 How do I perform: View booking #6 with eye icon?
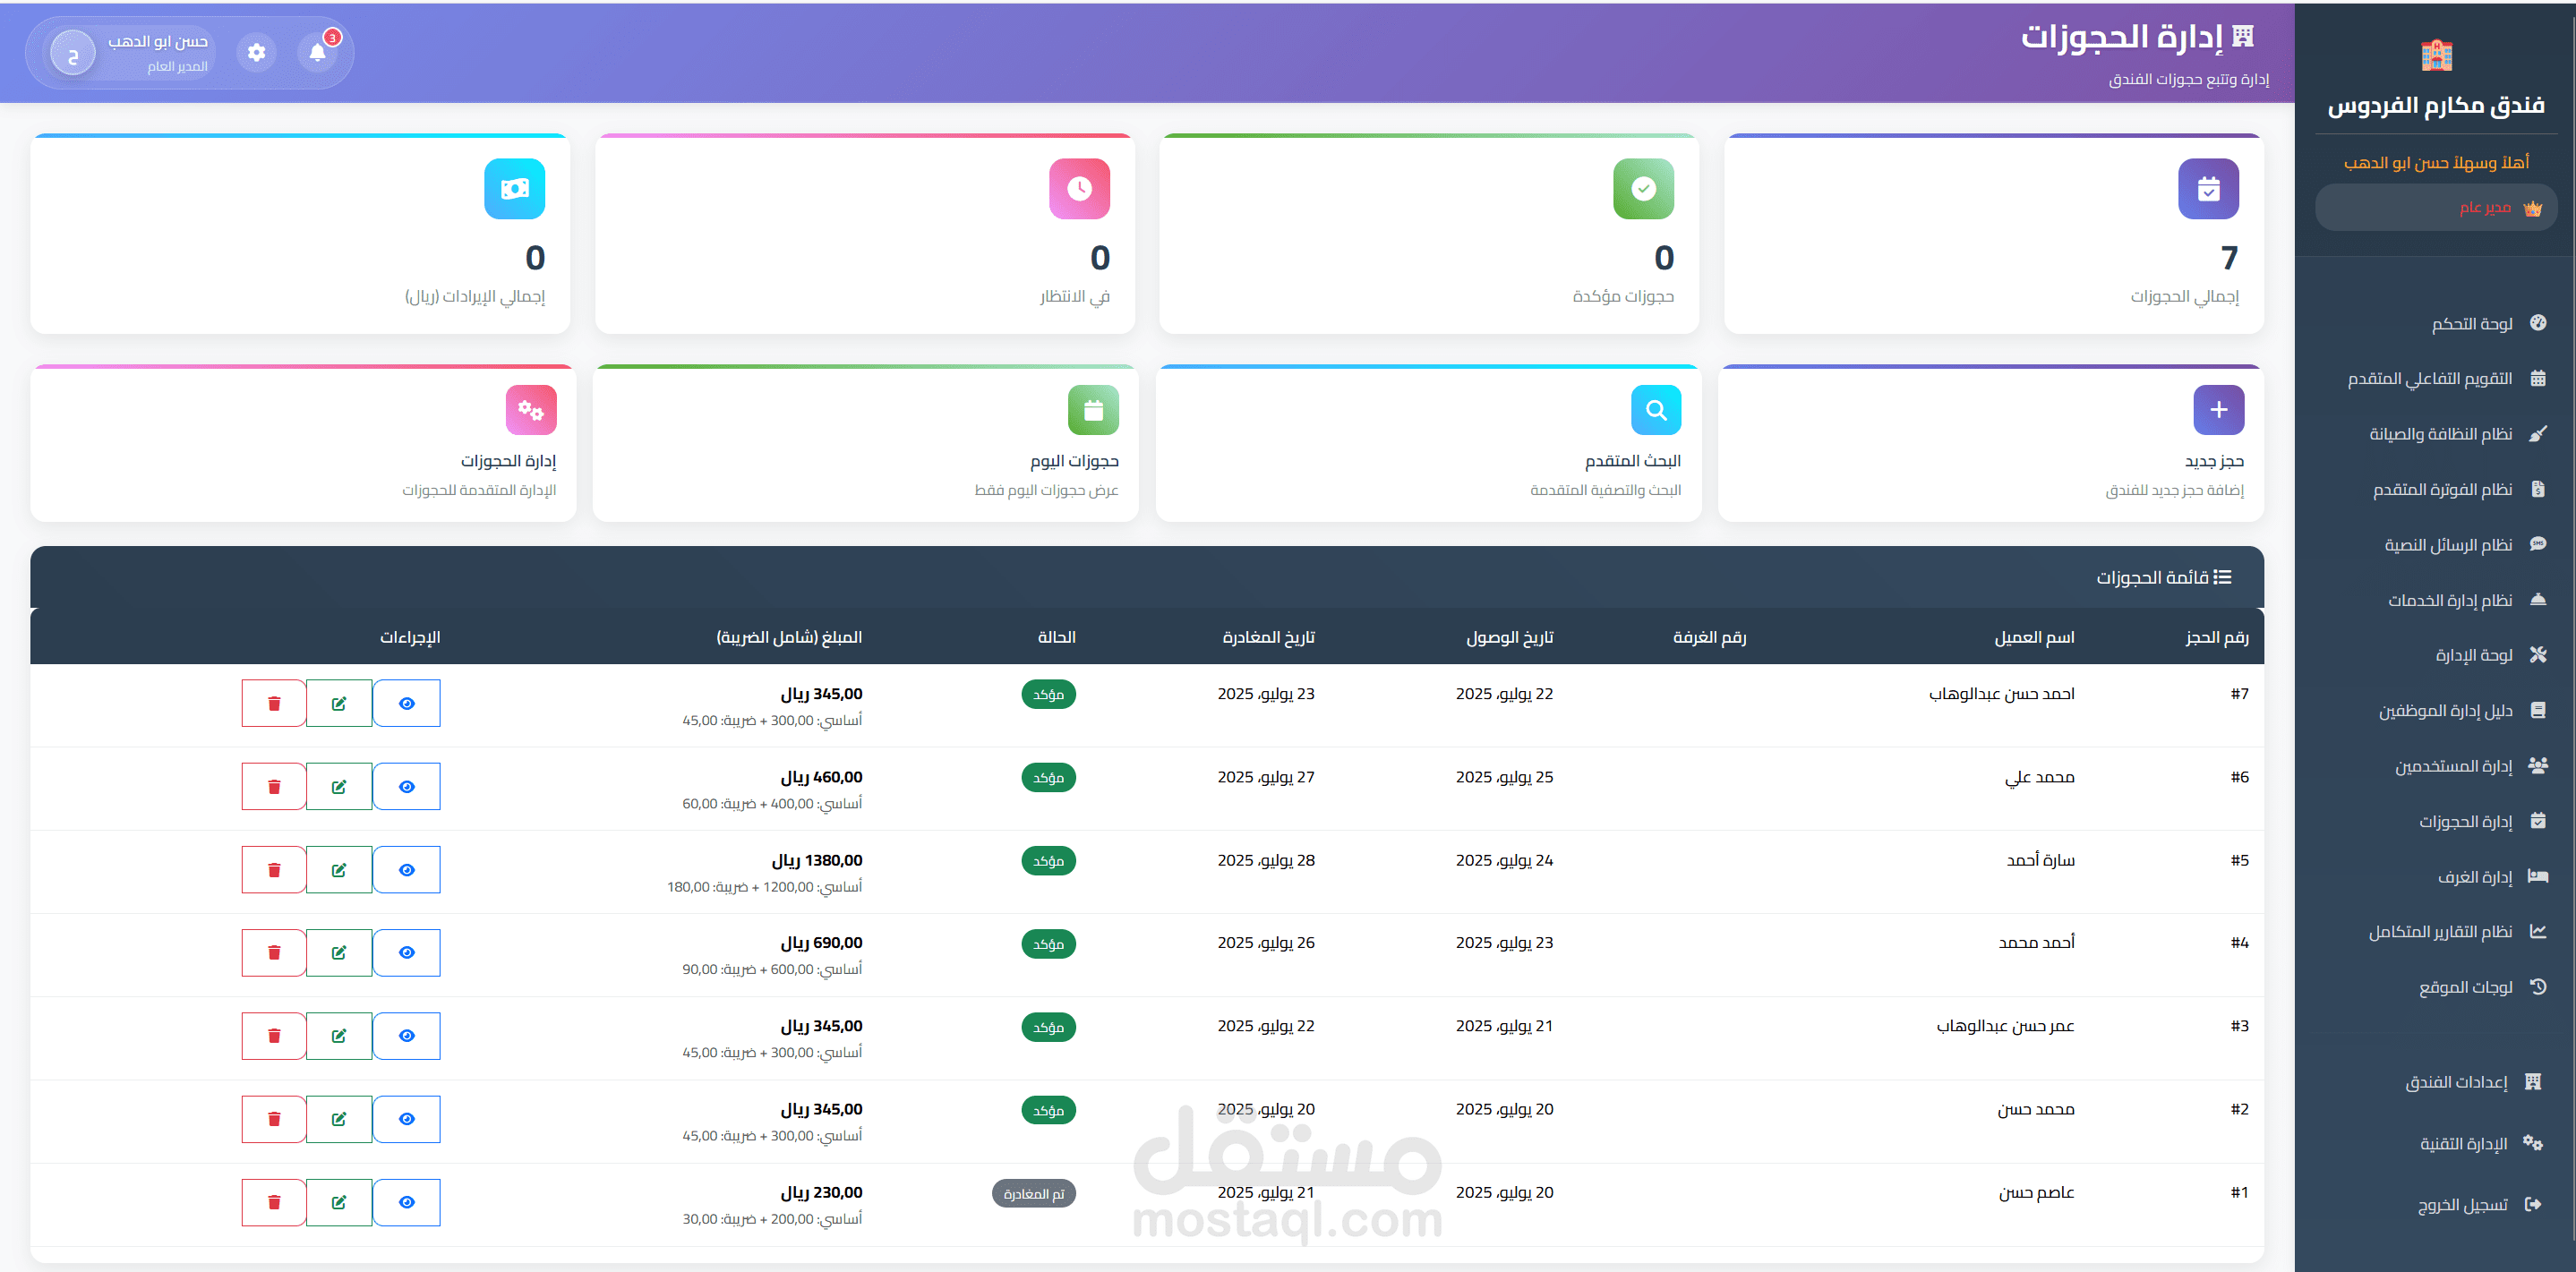(x=406, y=786)
